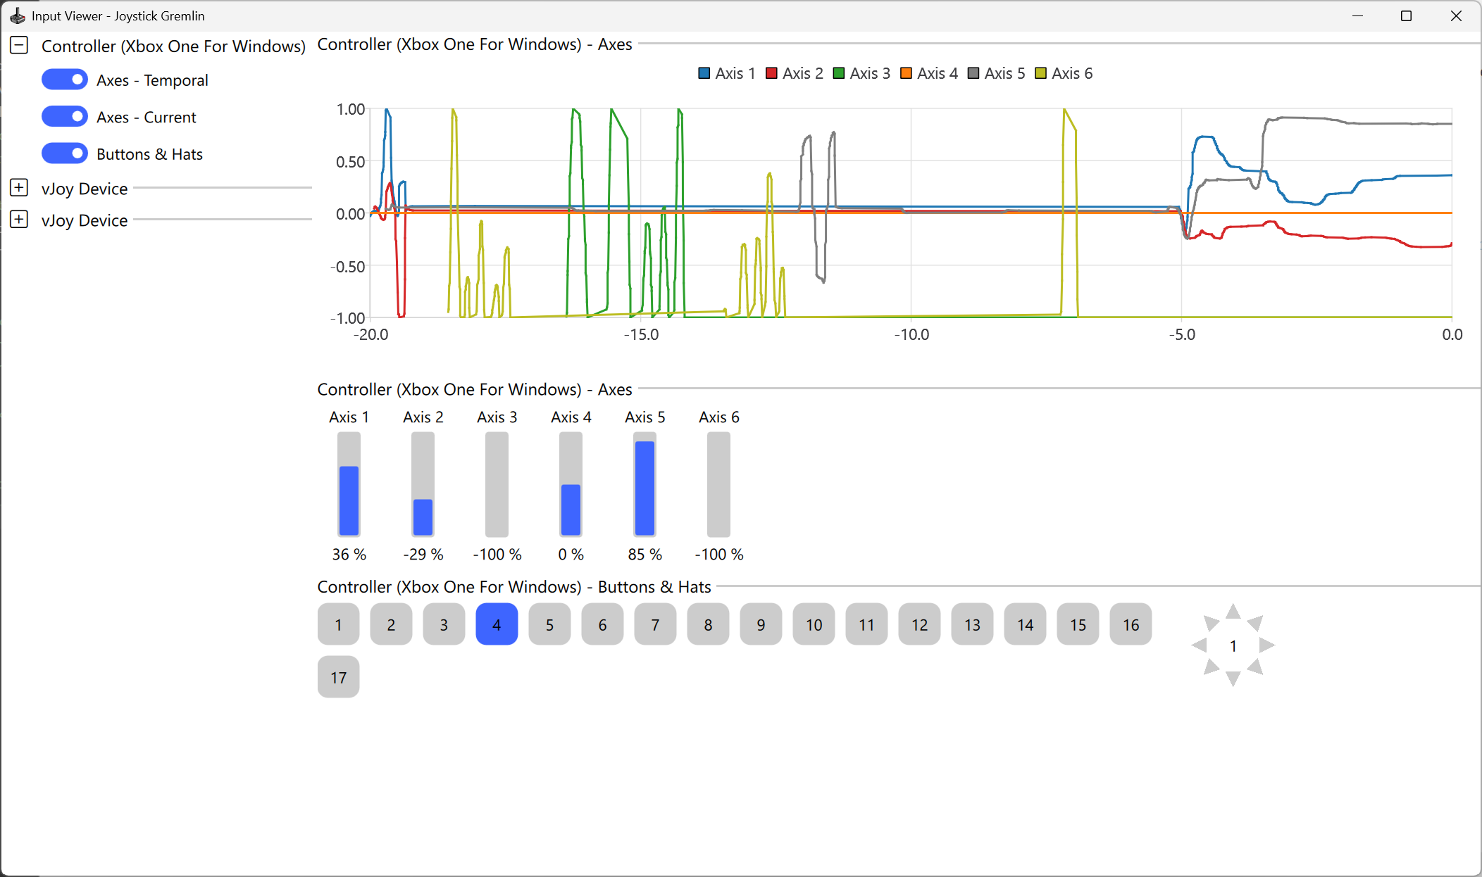The height and width of the screenshot is (877, 1482).
Task: Click button indicator 17
Action: tap(338, 677)
